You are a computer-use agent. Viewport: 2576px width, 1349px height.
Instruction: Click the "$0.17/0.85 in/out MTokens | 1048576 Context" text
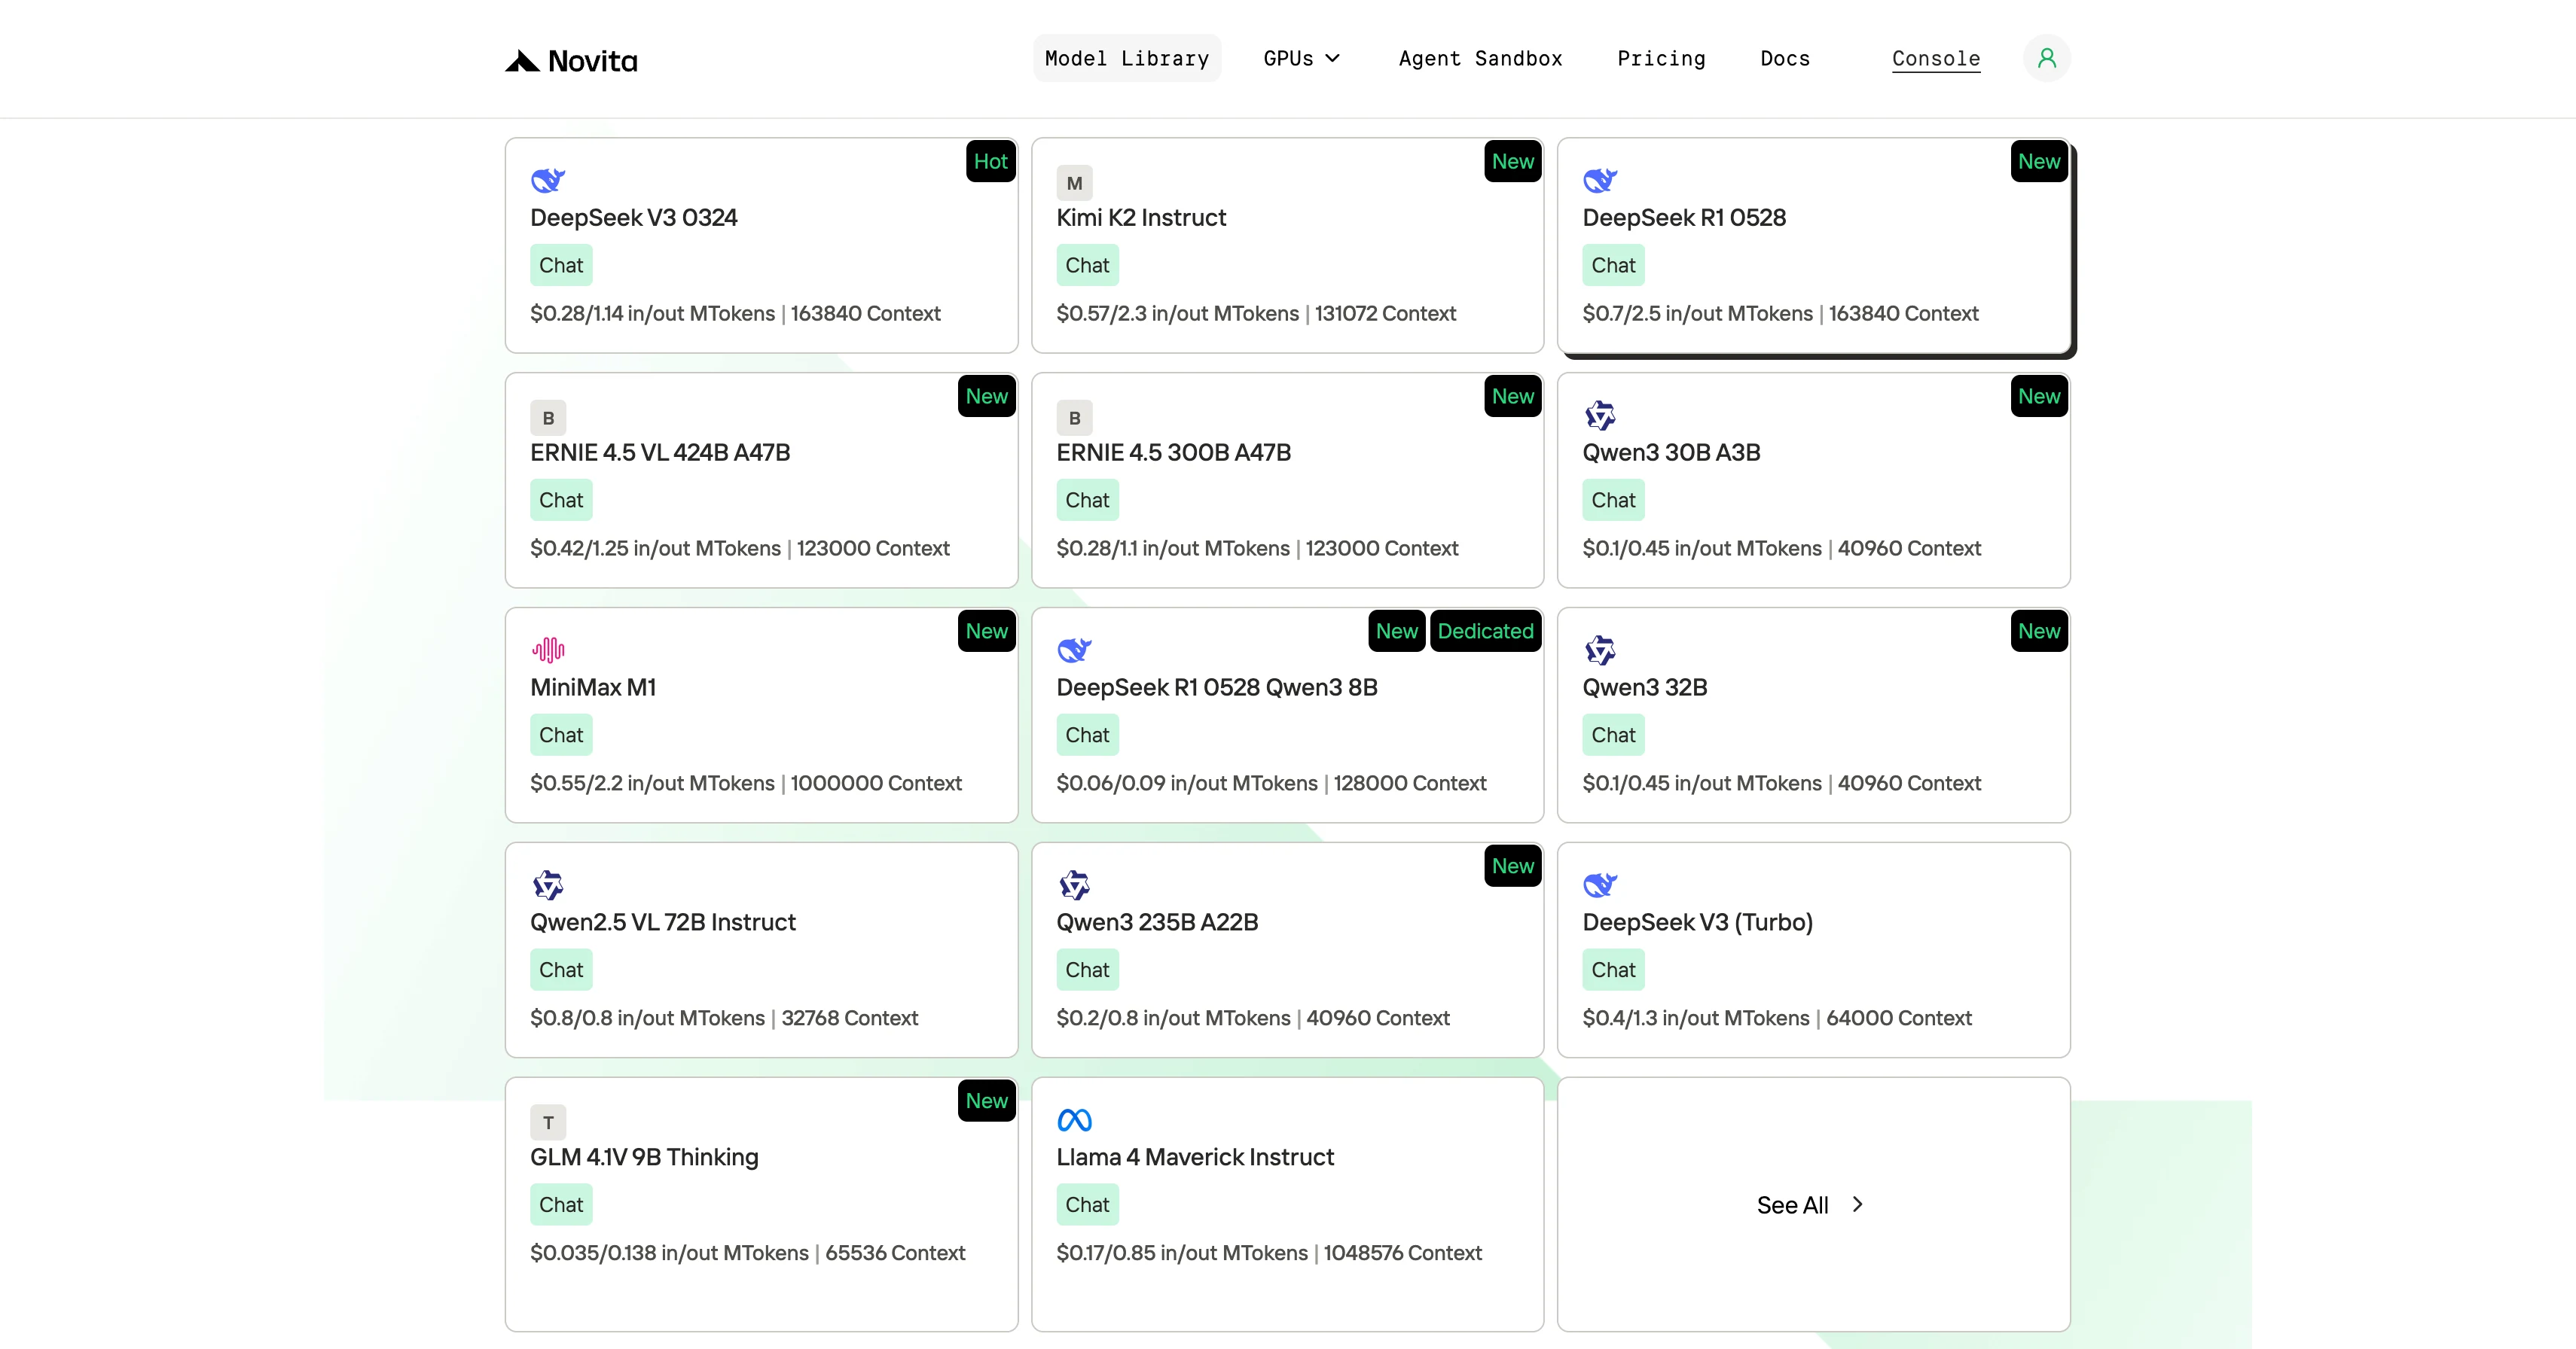(x=1269, y=1253)
